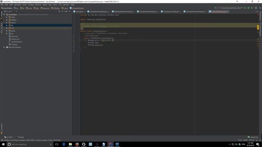
Task: Click the update notification in status bar
Action: tap(32, 140)
